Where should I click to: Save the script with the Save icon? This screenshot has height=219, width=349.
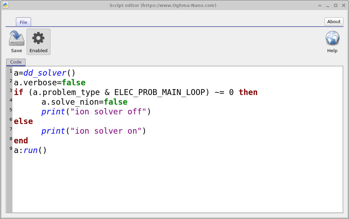coord(16,42)
